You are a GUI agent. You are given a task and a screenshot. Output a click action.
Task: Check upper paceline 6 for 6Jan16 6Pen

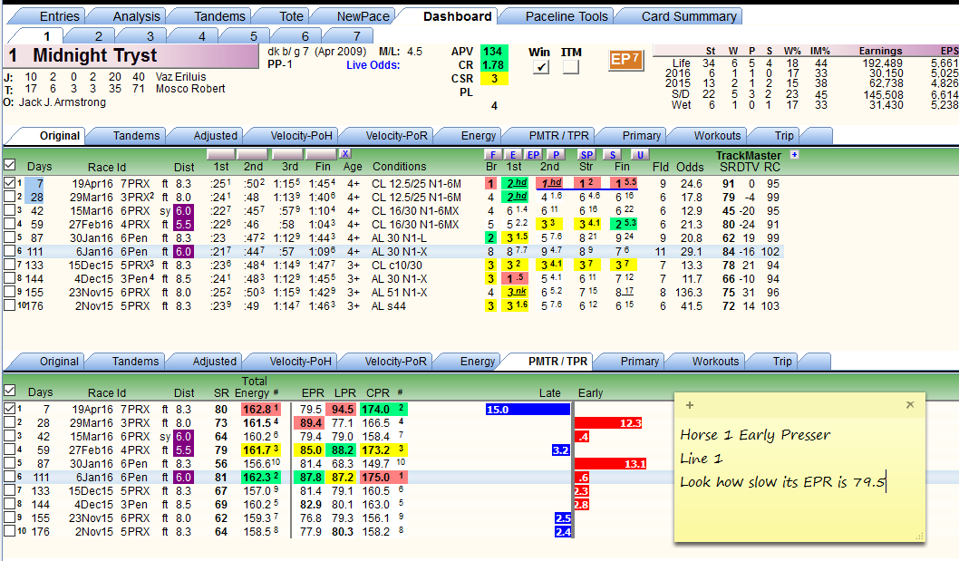coord(9,251)
